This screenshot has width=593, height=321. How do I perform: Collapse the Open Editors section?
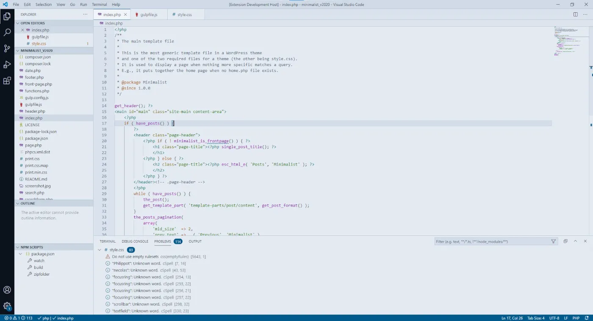33,23
